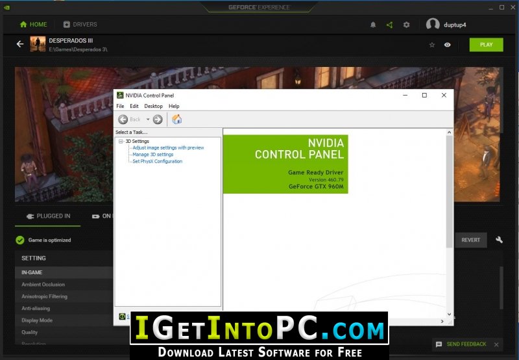Screen dimensions: 519x360
Task: Switch to the DRIVERS tab
Action: 80,25
